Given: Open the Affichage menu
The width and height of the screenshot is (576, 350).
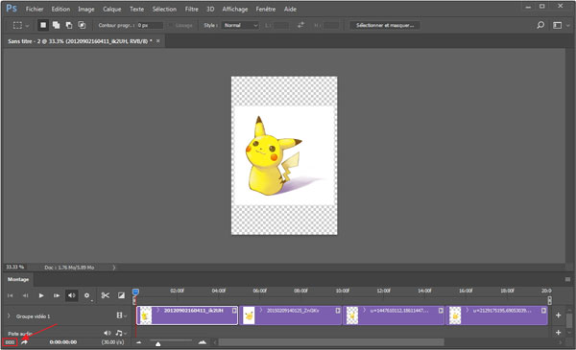Looking at the screenshot, I should (235, 10).
